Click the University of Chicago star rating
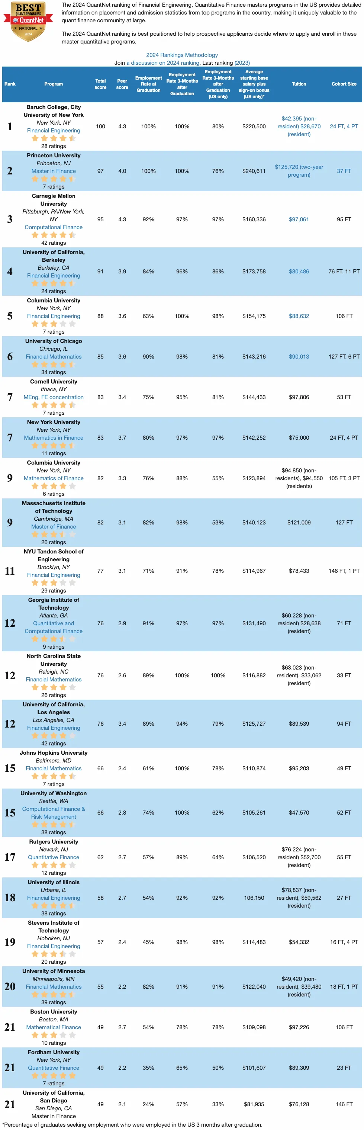The width and height of the screenshot is (364, 1130). tap(54, 365)
